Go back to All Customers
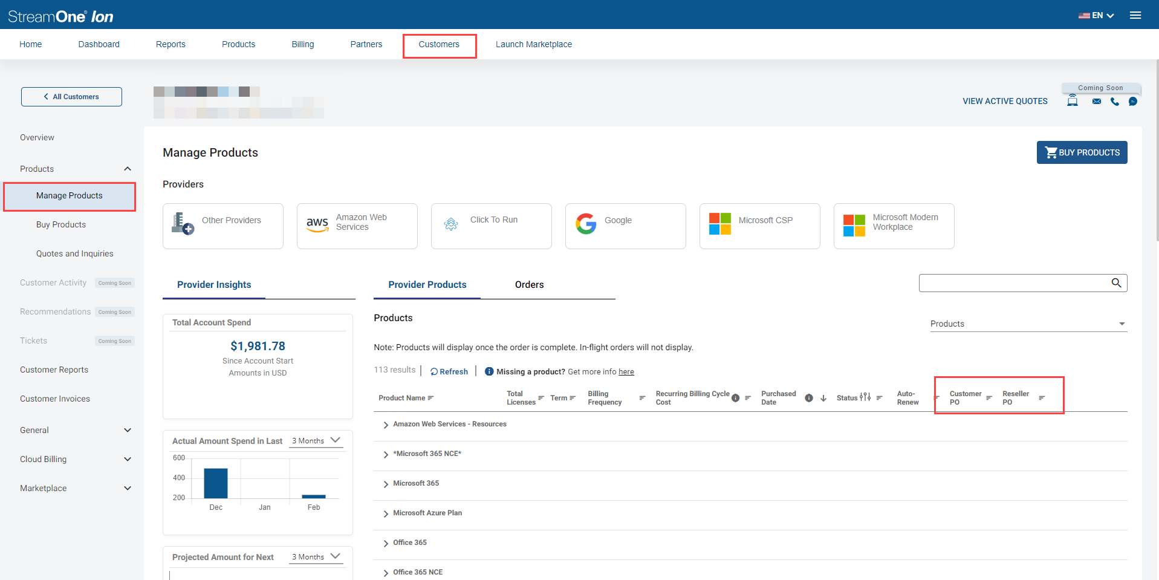Screen dimensions: 1159x580 71,97
